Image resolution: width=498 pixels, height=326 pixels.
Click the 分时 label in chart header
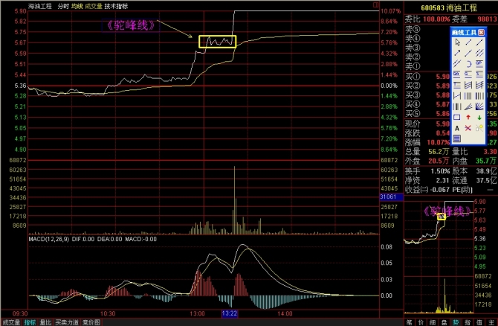pyautogui.click(x=63, y=6)
